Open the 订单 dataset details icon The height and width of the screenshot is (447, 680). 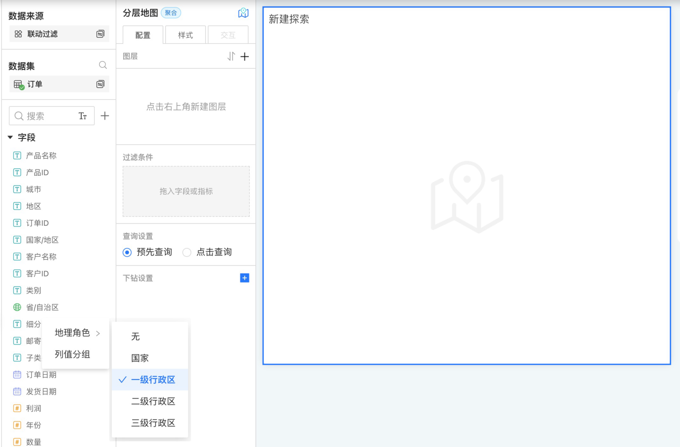tap(100, 84)
